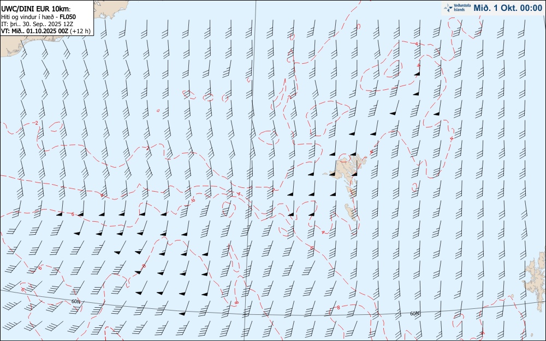The height and width of the screenshot is (341, 546).
Task: Select the 'Mið. 1 Okt. 00:00' timestamp
Action: [x=508, y=8]
